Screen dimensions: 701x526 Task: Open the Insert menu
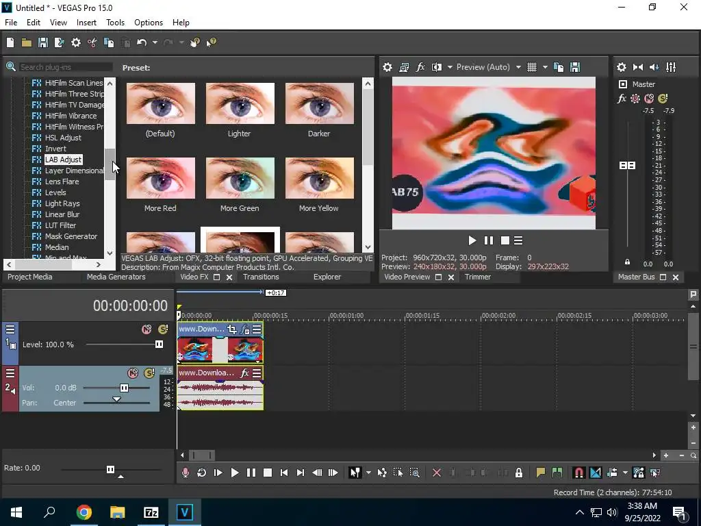pos(86,23)
